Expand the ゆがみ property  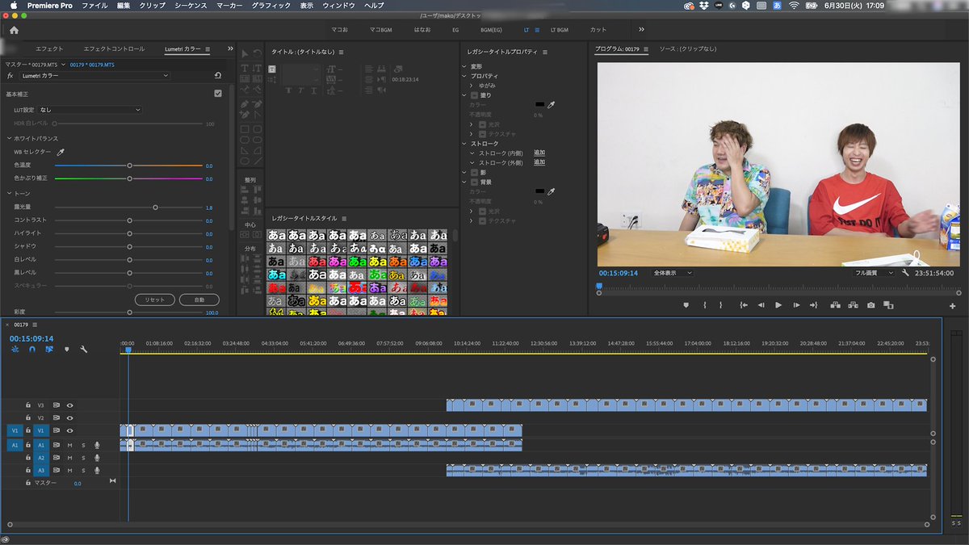pos(472,86)
